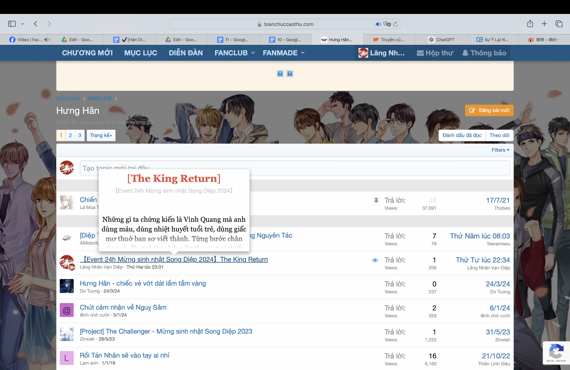Click Trang kế next page button
Image resolution: width=570 pixels, height=370 pixels.
(101, 135)
